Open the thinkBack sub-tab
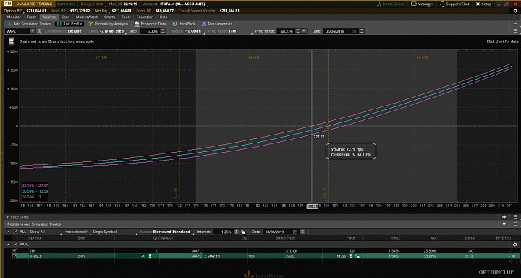Screen dimensions: 521x278 (x=185, y=24)
